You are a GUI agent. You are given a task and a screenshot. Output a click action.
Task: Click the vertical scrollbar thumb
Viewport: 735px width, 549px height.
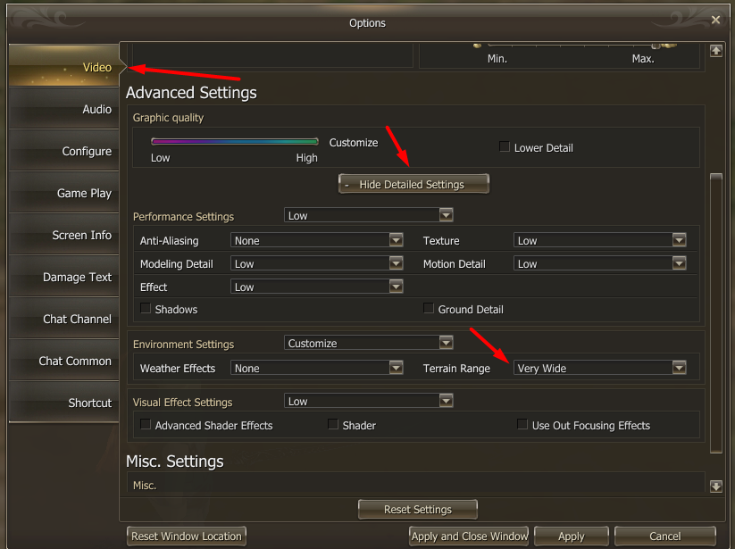(x=715, y=313)
